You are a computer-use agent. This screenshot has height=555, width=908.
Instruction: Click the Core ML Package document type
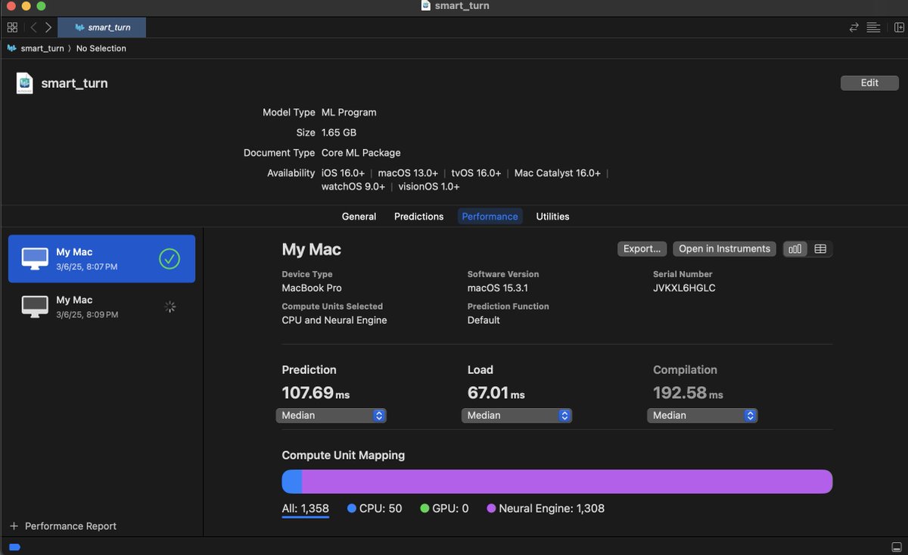click(361, 153)
